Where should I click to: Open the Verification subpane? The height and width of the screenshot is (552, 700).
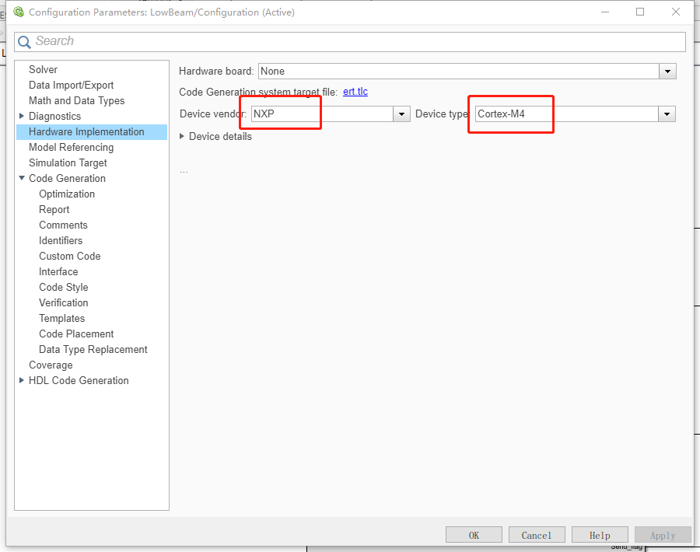(x=64, y=302)
